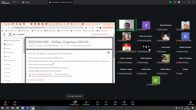Open Windows taskbar search
The image size is (196, 110).
pyautogui.click(x=7, y=108)
